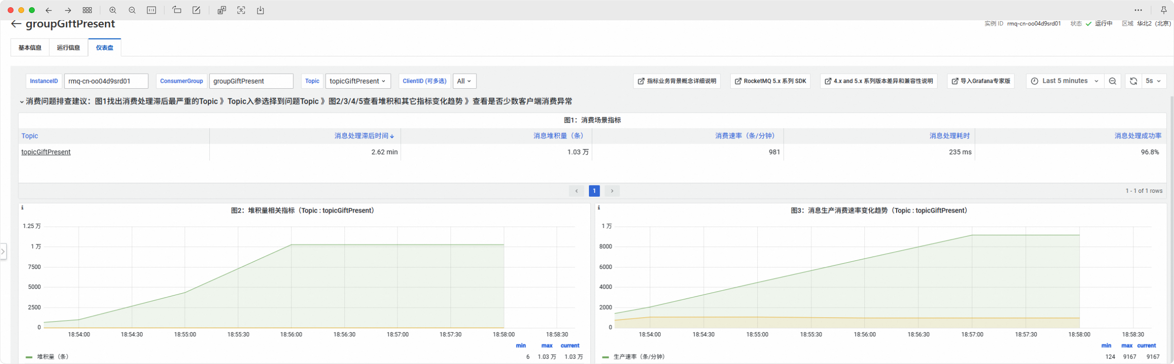Open RocketMQ 5.x 系列 SDK link
The height and width of the screenshot is (364, 1174).
770,81
